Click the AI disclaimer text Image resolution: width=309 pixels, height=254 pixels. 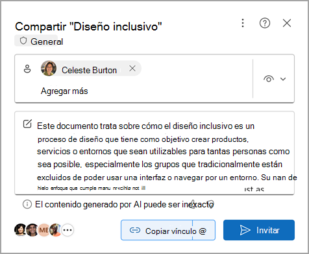click(x=125, y=204)
